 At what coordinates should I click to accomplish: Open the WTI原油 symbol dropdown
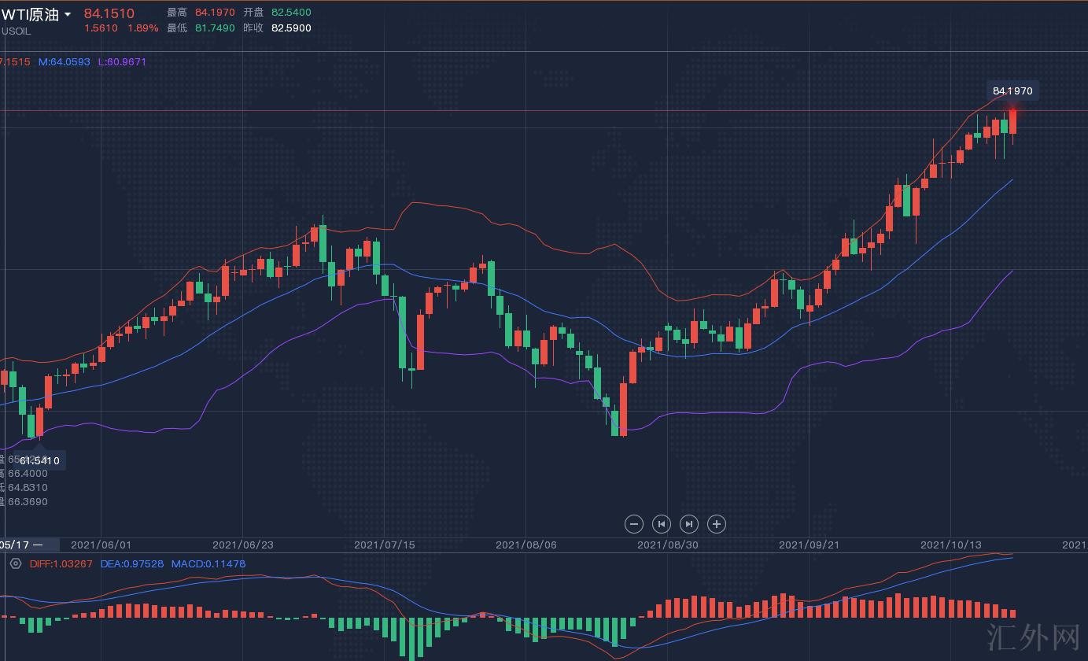point(68,15)
